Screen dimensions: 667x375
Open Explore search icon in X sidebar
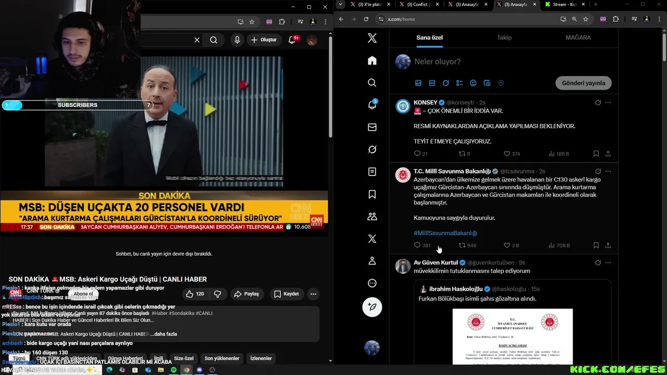(372, 83)
